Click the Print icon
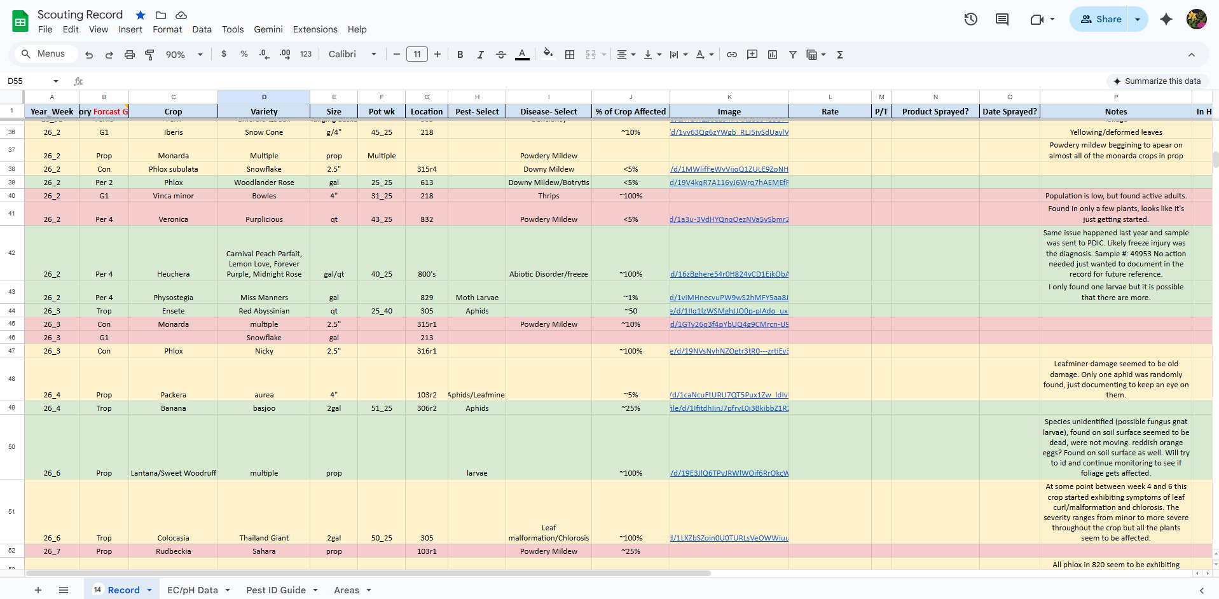 (130, 55)
